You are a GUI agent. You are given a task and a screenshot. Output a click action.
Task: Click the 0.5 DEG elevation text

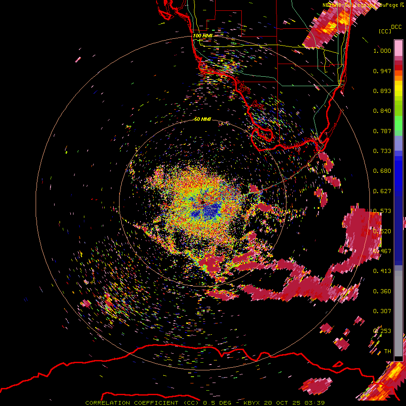coord(217,403)
